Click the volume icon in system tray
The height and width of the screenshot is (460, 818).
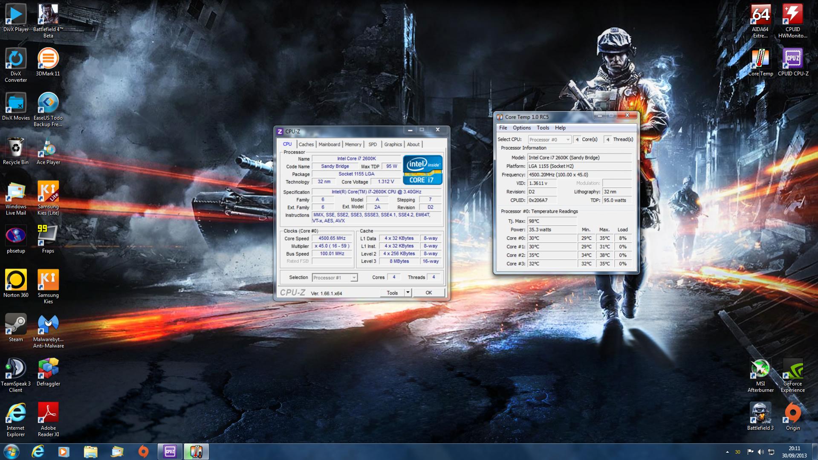point(761,452)
